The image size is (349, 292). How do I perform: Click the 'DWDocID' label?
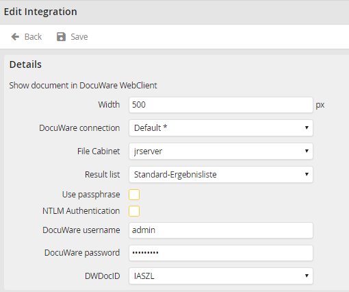[103, 276]
